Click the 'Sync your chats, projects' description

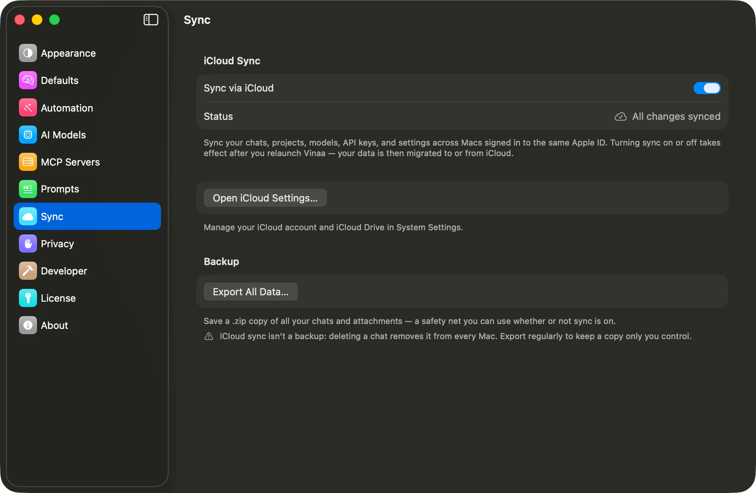(462, 148)
